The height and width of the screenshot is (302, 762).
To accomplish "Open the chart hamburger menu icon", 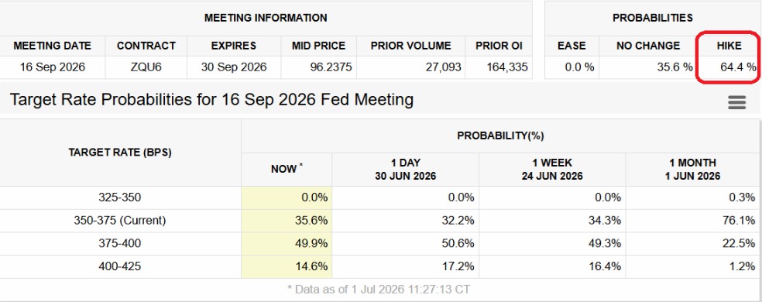I will [x=736, y=102].
